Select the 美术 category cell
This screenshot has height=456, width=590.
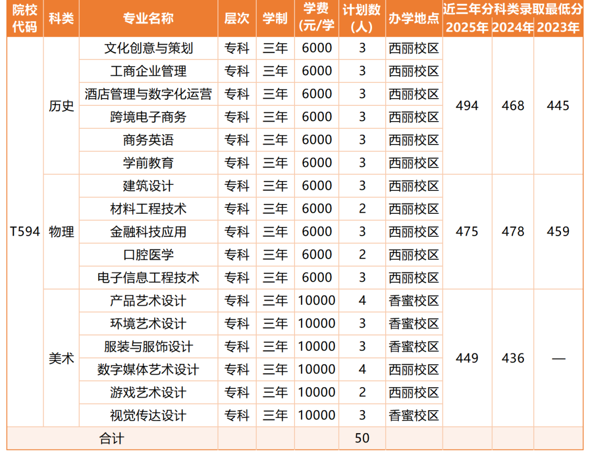[x=61, y=358]
